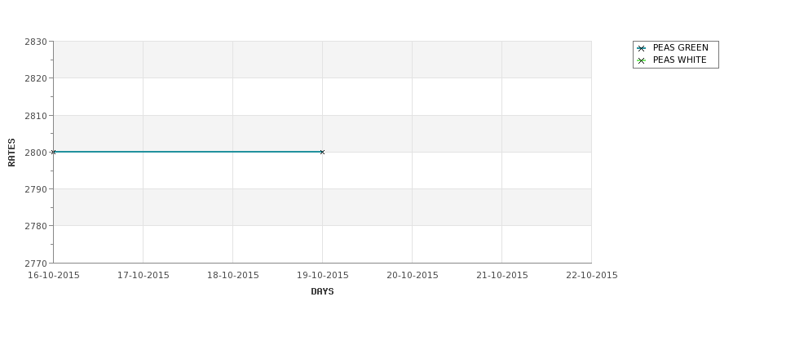The width and height of the screenshot is (795, 350).
Task: Click the 2770 value on the rates axis
Action: [x=35, y=263]
